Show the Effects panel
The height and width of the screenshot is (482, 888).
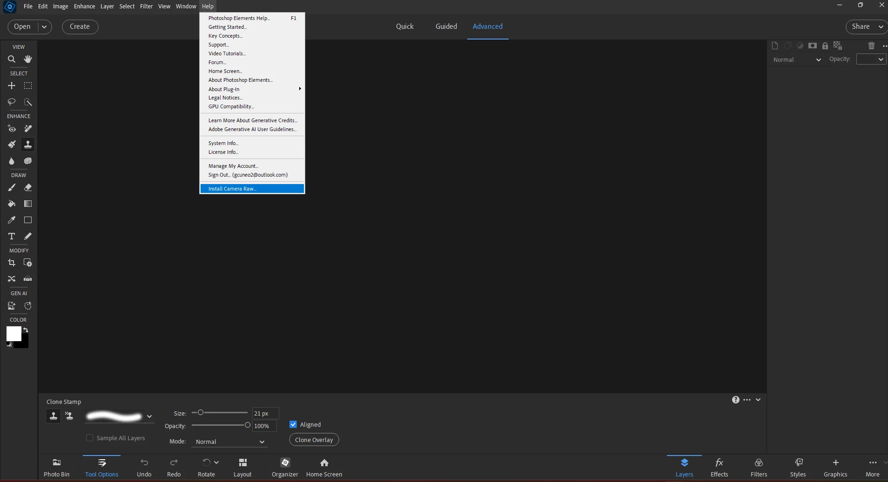719,468
